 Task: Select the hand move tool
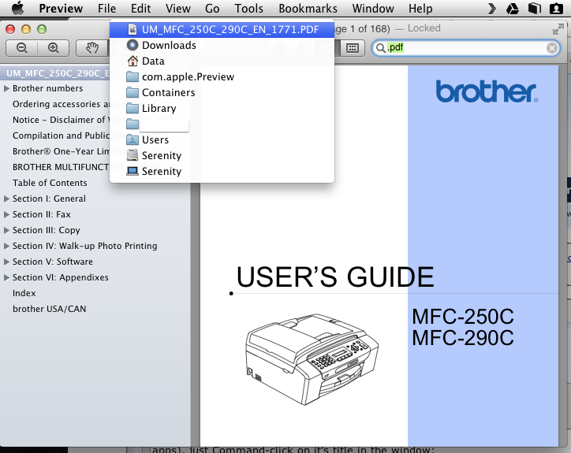(92, 48)
